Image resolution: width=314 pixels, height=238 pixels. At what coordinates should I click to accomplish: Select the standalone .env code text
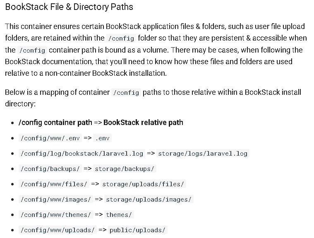[102, 138]
